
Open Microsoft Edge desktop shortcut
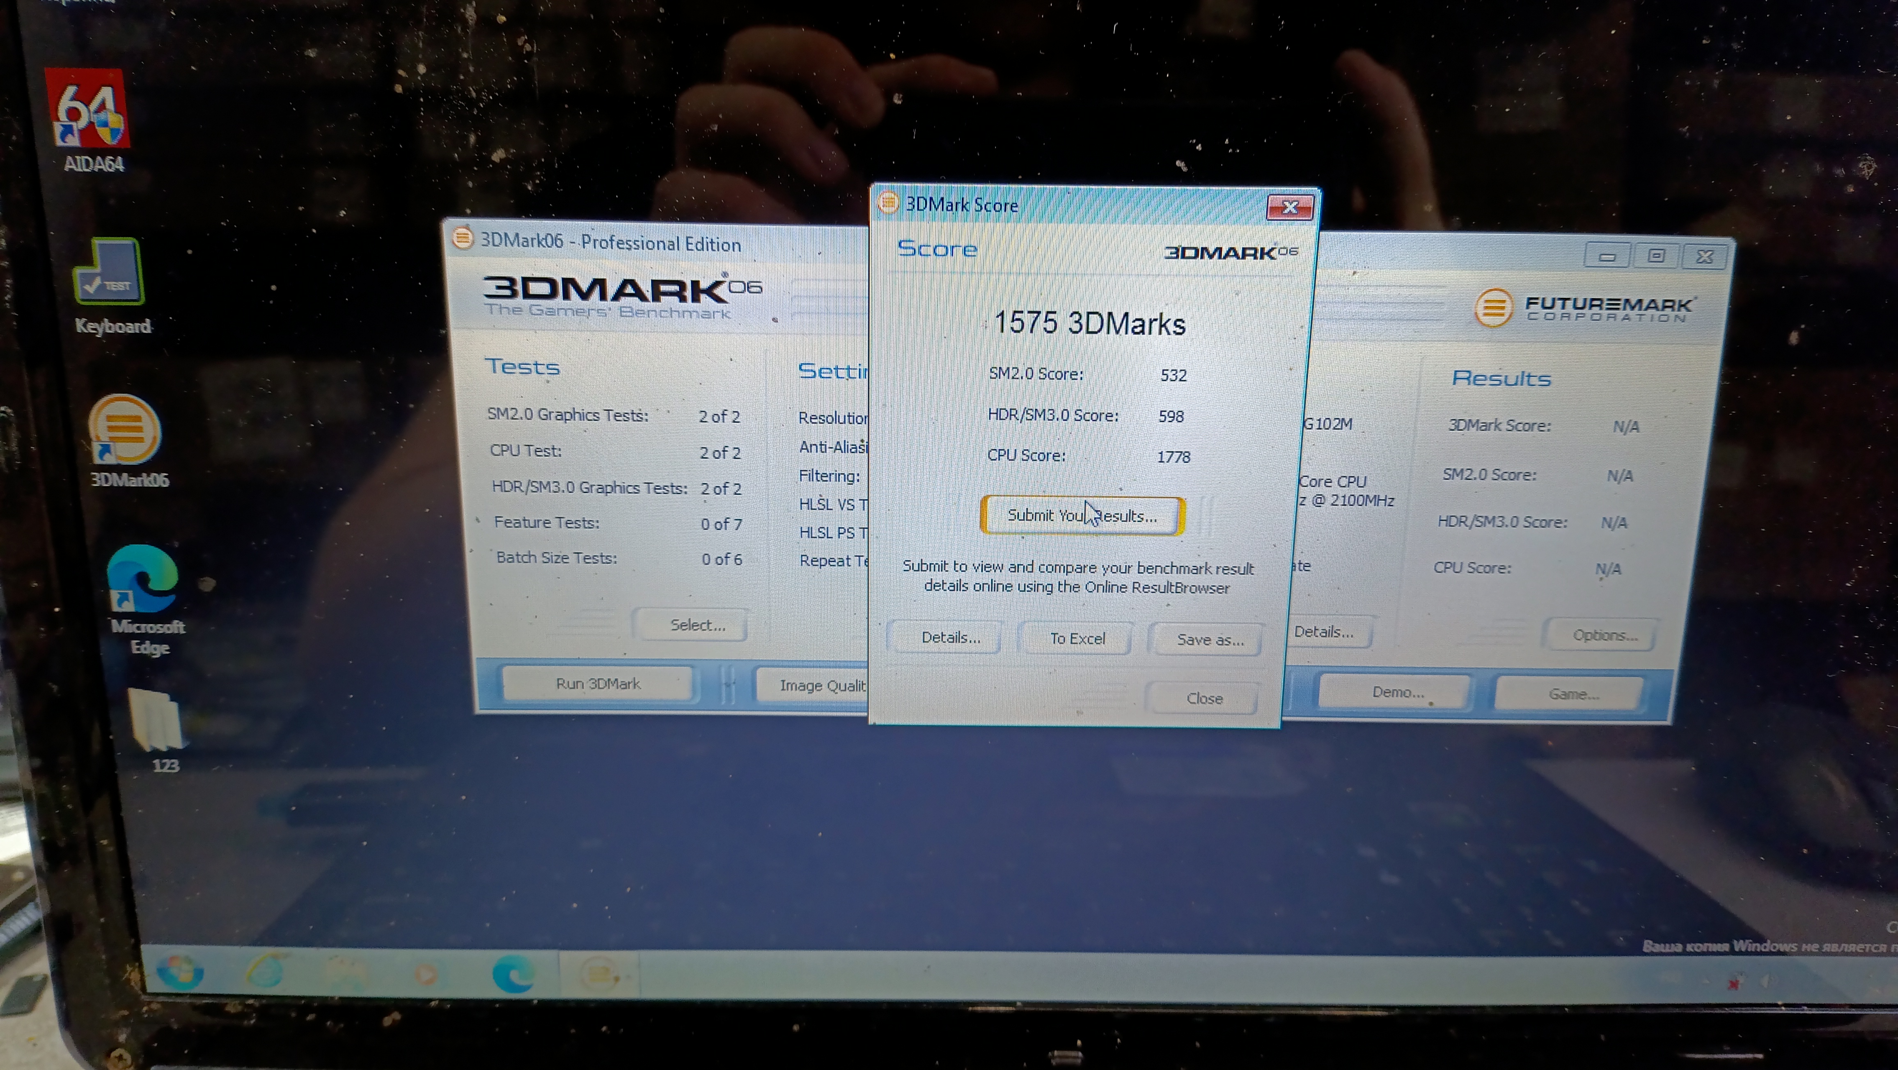pos(144,600)
